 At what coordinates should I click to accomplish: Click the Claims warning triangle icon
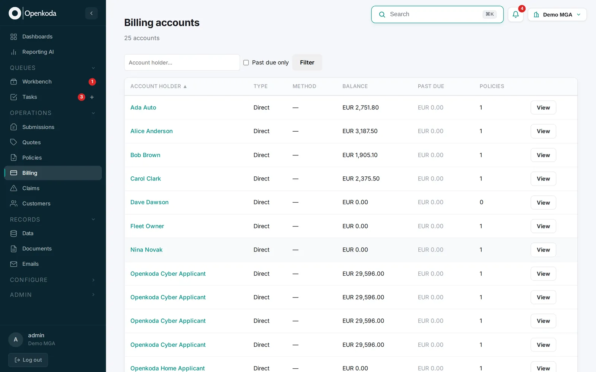click(x=14, y=188)
